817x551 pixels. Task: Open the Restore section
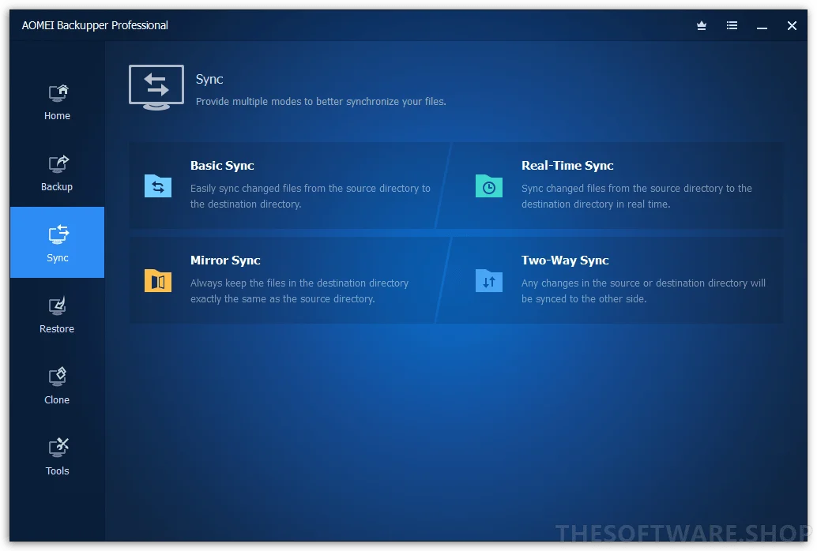(x=58, y=316)
